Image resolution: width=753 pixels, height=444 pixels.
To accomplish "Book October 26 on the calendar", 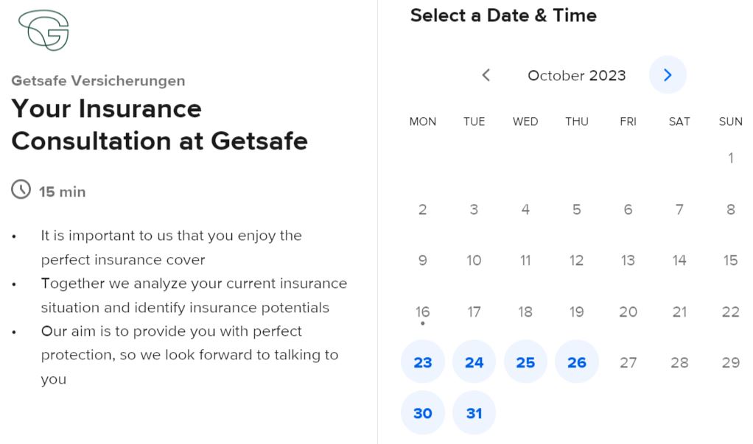I will coord(577,362).
